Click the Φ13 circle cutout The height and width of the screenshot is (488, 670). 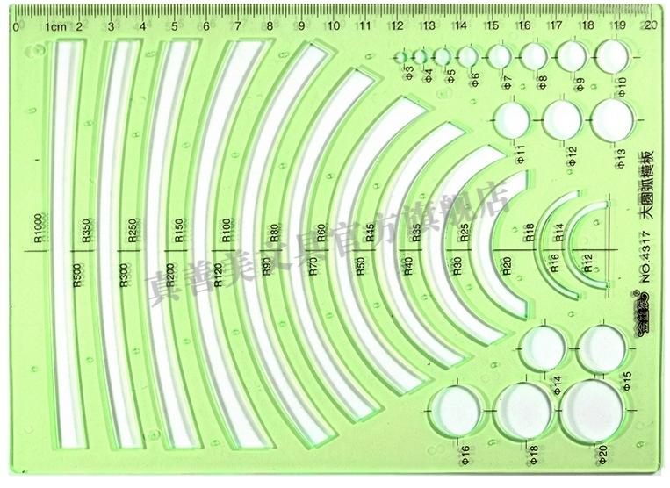click(x=612, y=118)
